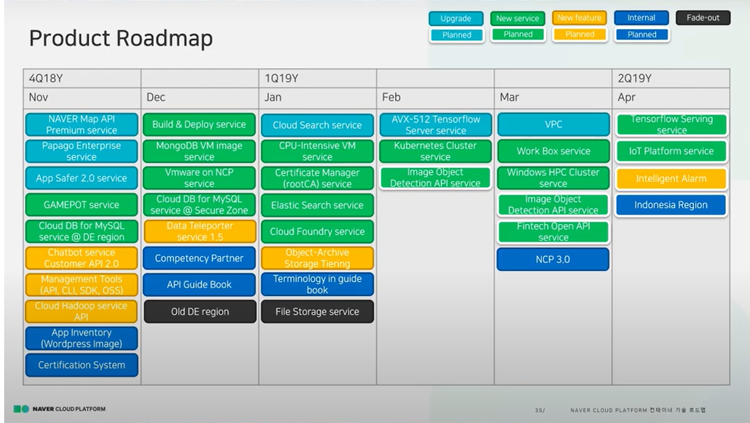Click Image Object Detection API in Feb column
Image resolution: width=750 pixels, height=423 pixels.
tap(436, 178)
